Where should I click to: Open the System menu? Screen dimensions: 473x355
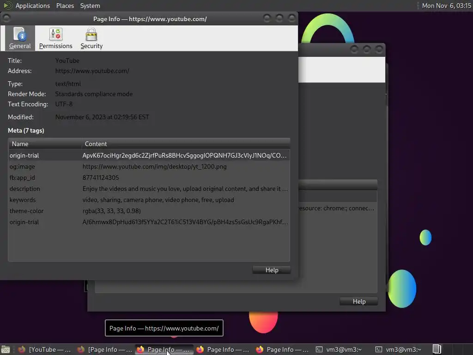90,6
